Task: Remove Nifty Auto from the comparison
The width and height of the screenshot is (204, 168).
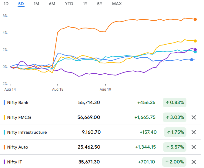Action: pyautogui.click(x=194, y=147)
